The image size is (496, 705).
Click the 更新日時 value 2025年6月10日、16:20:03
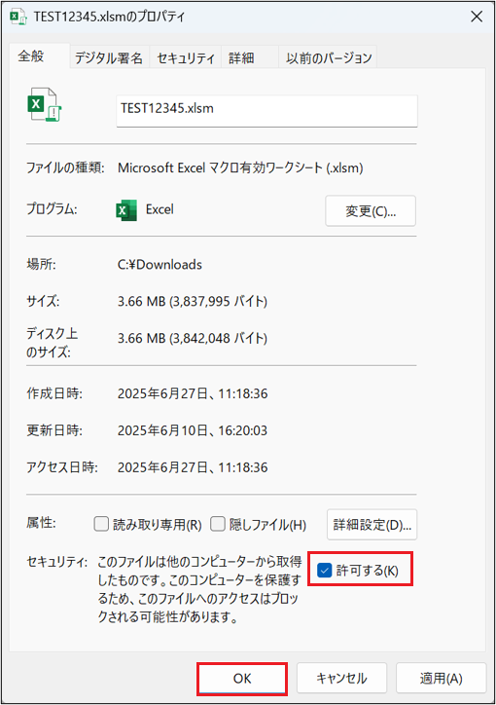pos(193,430)
